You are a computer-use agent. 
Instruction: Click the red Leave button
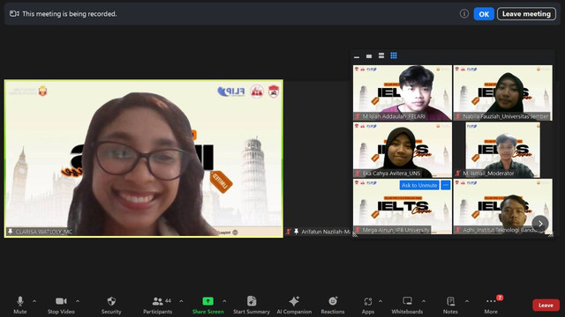(x=546, y=306)
